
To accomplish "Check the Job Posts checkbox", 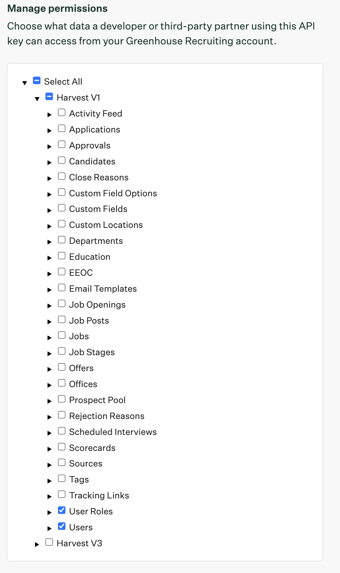I will [x=62, y=319].
